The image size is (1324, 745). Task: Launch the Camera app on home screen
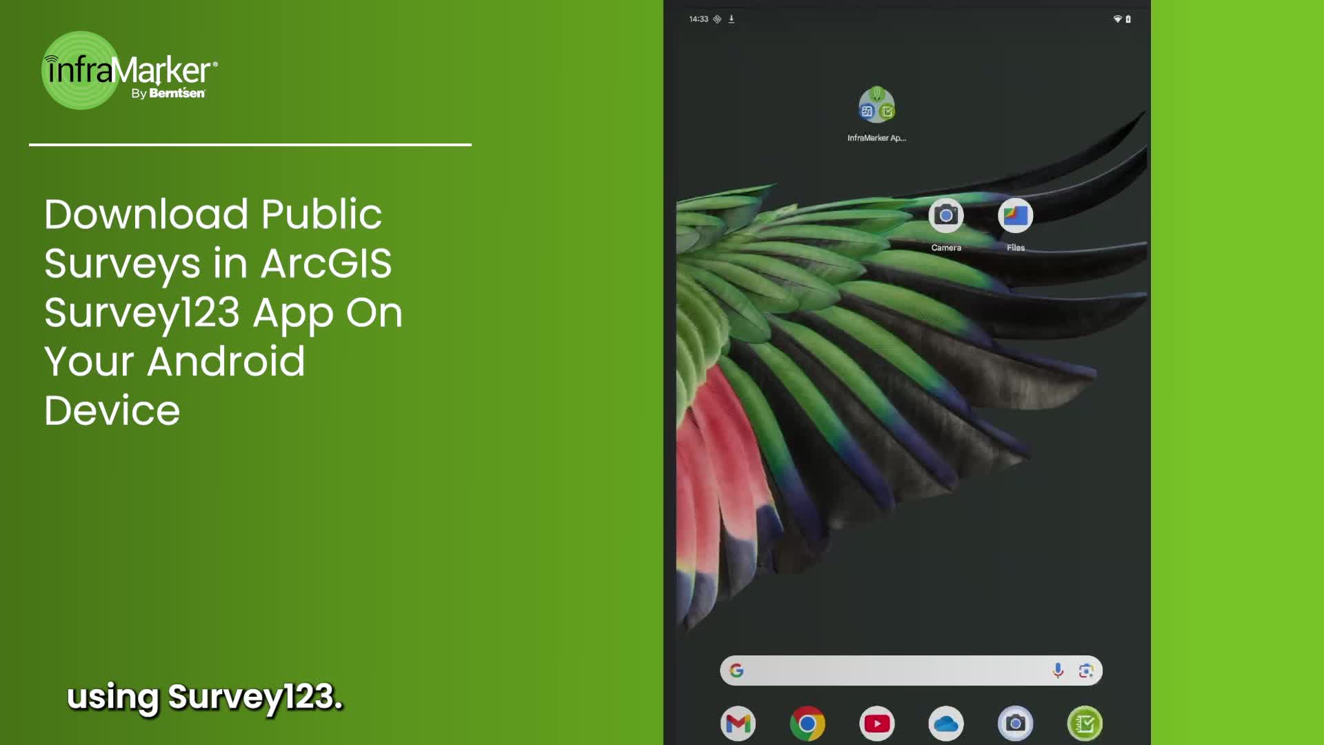coord(945,216)
